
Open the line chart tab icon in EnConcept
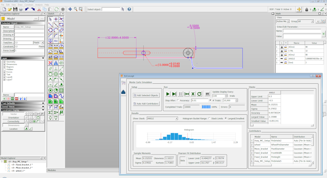click(x=123, y=83)
